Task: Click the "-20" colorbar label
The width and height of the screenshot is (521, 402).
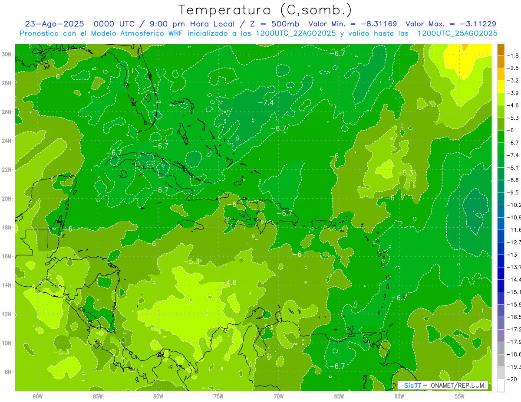Action: tap(512, 379)
